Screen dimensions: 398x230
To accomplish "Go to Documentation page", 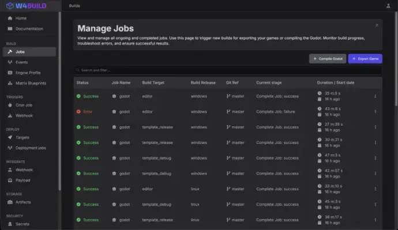I will point(29,29).
